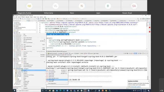Open the Navigate menu
The height and width of the screenshot is (92, 164).
tap(27, 17)
